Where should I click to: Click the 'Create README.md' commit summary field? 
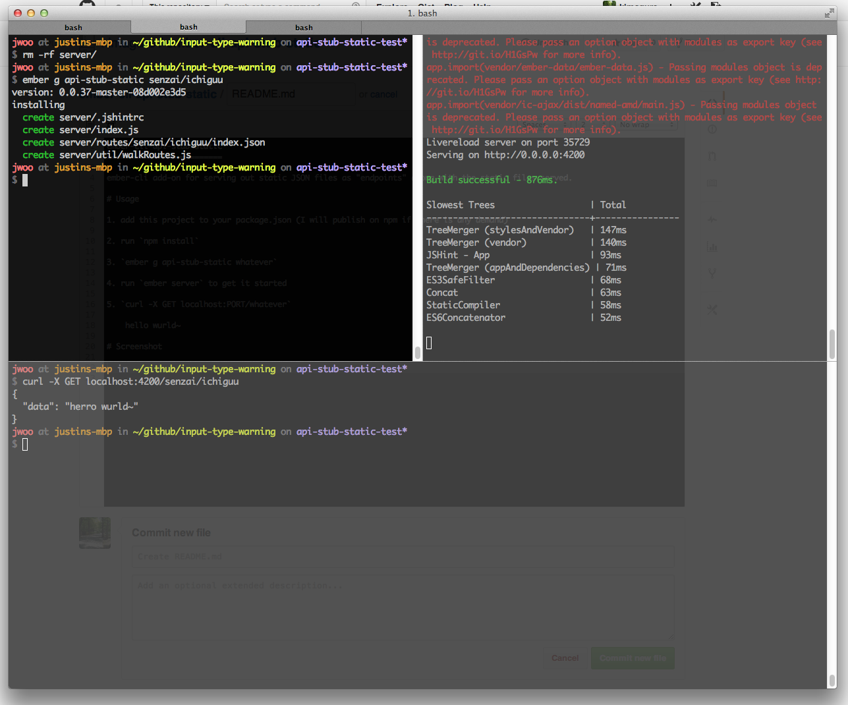click(403, 557)
